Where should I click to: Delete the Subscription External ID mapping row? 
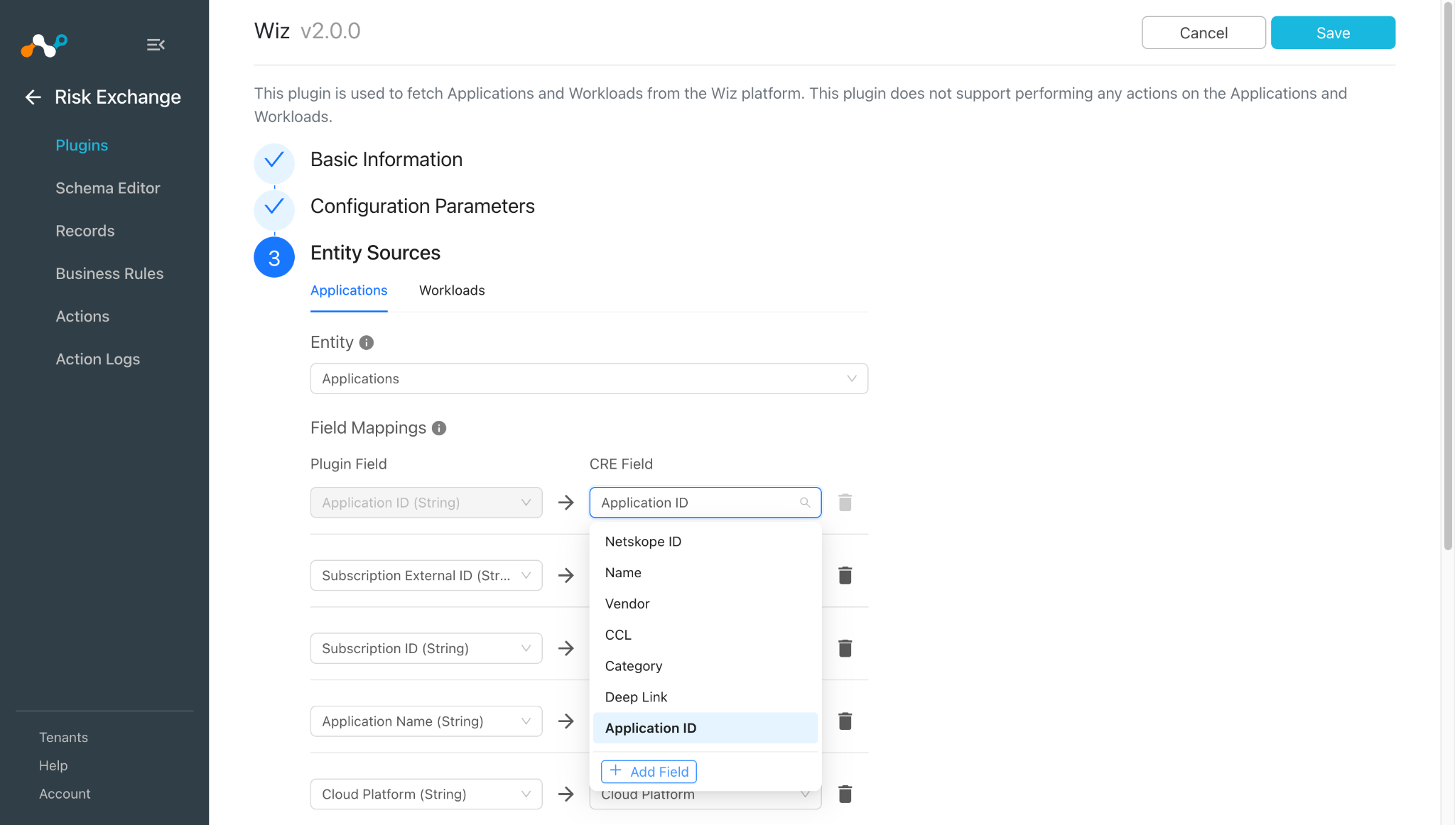845,576
